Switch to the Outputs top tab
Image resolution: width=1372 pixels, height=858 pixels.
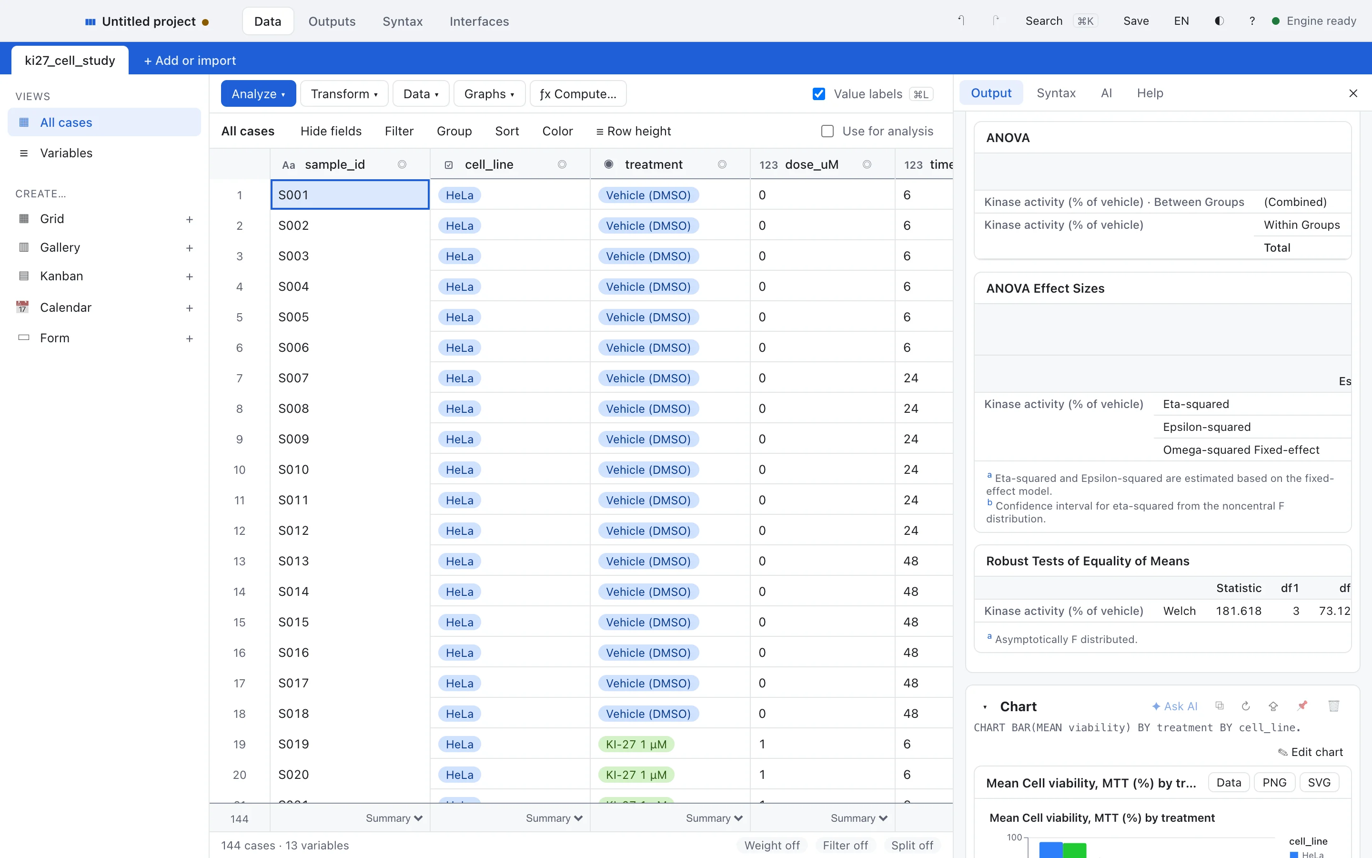coord(332,21)
